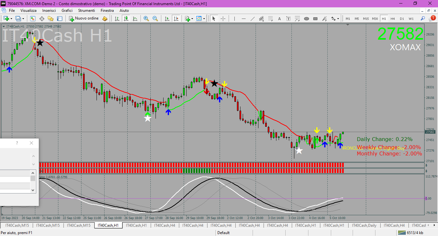Viewport: 438px width, 236px height.
Task: Select the cursor arrow tool
Action: 214,19
